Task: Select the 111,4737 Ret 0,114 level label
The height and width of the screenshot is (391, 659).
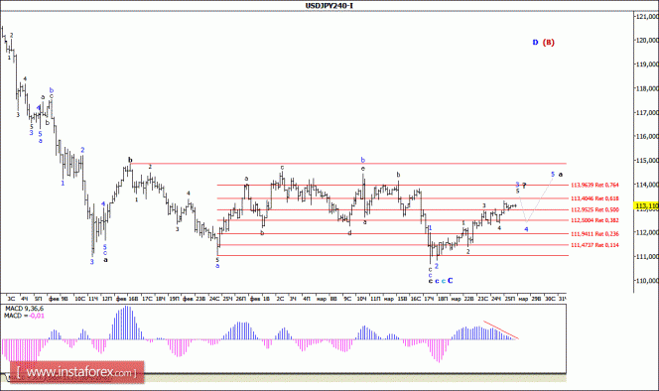Action: 594,245
